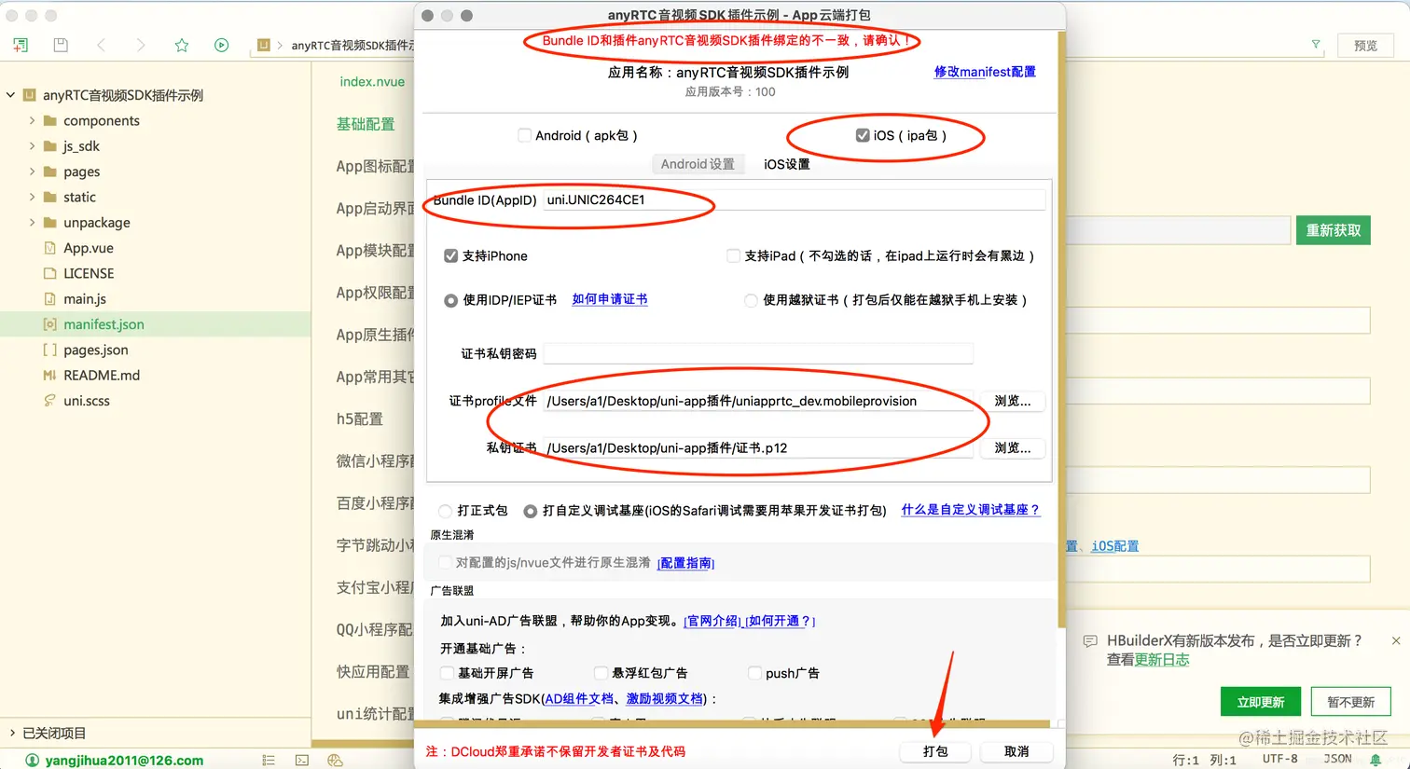
Task: Click the new file icon in HBuilderX toolbar
Action: pyautogui.click(x=21, y=45)
